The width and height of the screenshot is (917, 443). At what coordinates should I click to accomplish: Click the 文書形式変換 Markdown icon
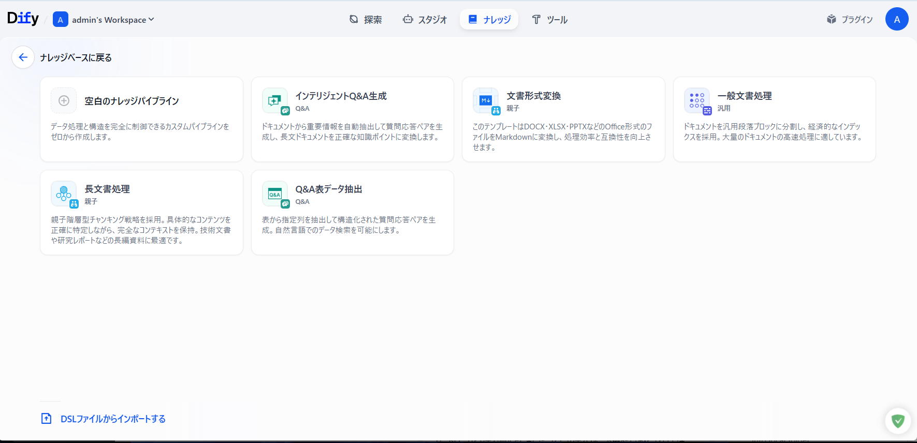(x=486, y=100)
